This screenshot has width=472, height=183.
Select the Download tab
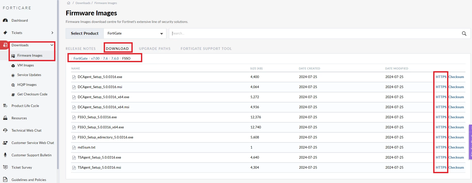click(x=117, y=49)
